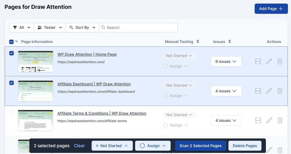This screenshot has width=291, height=154.
Task: Expand the chevron beside the select-all checkbox
Action: (16, 41)
